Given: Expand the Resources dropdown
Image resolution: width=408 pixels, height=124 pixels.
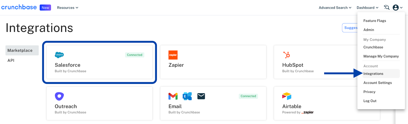Looking at the screenshot, I should (68, 8).
